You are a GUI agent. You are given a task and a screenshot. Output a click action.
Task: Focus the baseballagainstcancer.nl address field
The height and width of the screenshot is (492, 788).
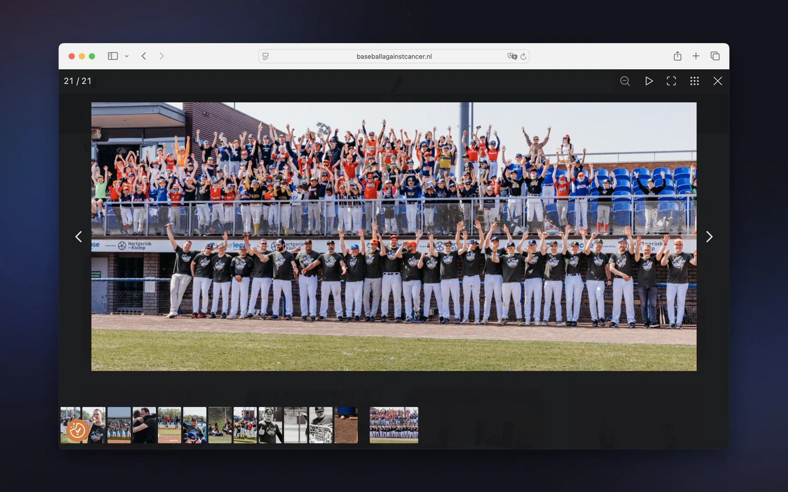pyautogui.click(x=394, y=57)
